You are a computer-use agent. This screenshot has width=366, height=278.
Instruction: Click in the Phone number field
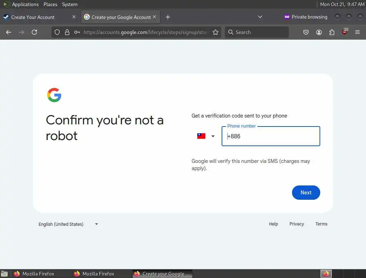coord(271,136)
